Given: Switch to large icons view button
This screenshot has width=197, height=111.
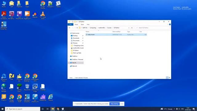Looking at the screenshot, I should (170, 78).
